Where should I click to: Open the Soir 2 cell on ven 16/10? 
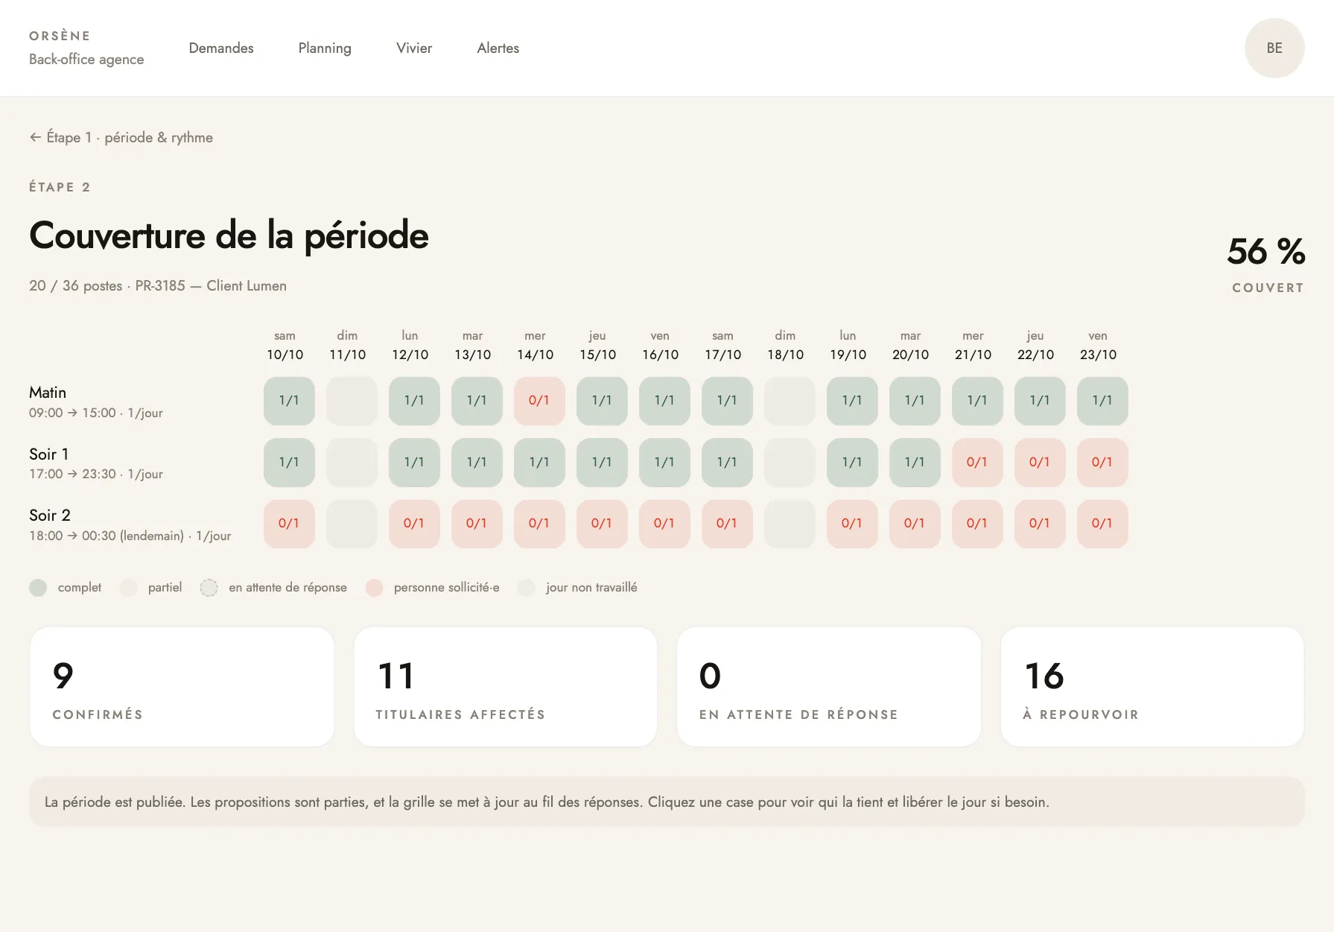pos(664,524)
